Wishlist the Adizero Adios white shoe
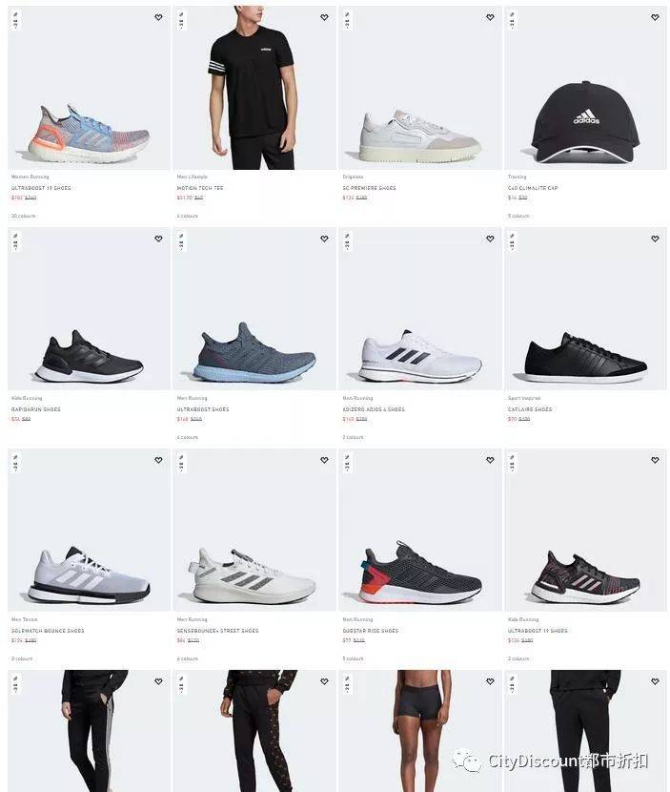Image resolution: width=670 pixels, height=792 pixels. 490,239
